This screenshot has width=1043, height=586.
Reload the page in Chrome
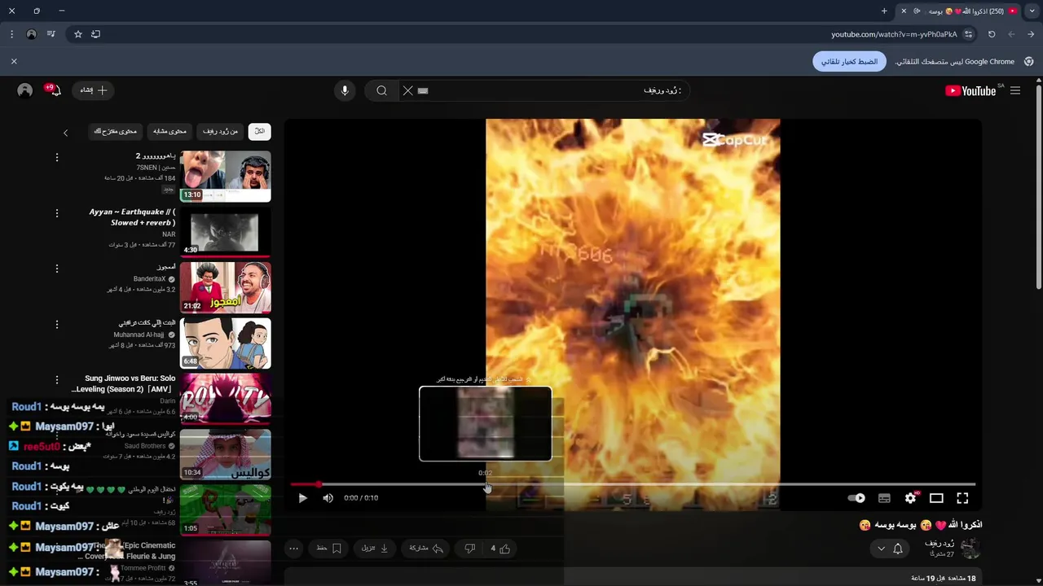click(992, 34)
